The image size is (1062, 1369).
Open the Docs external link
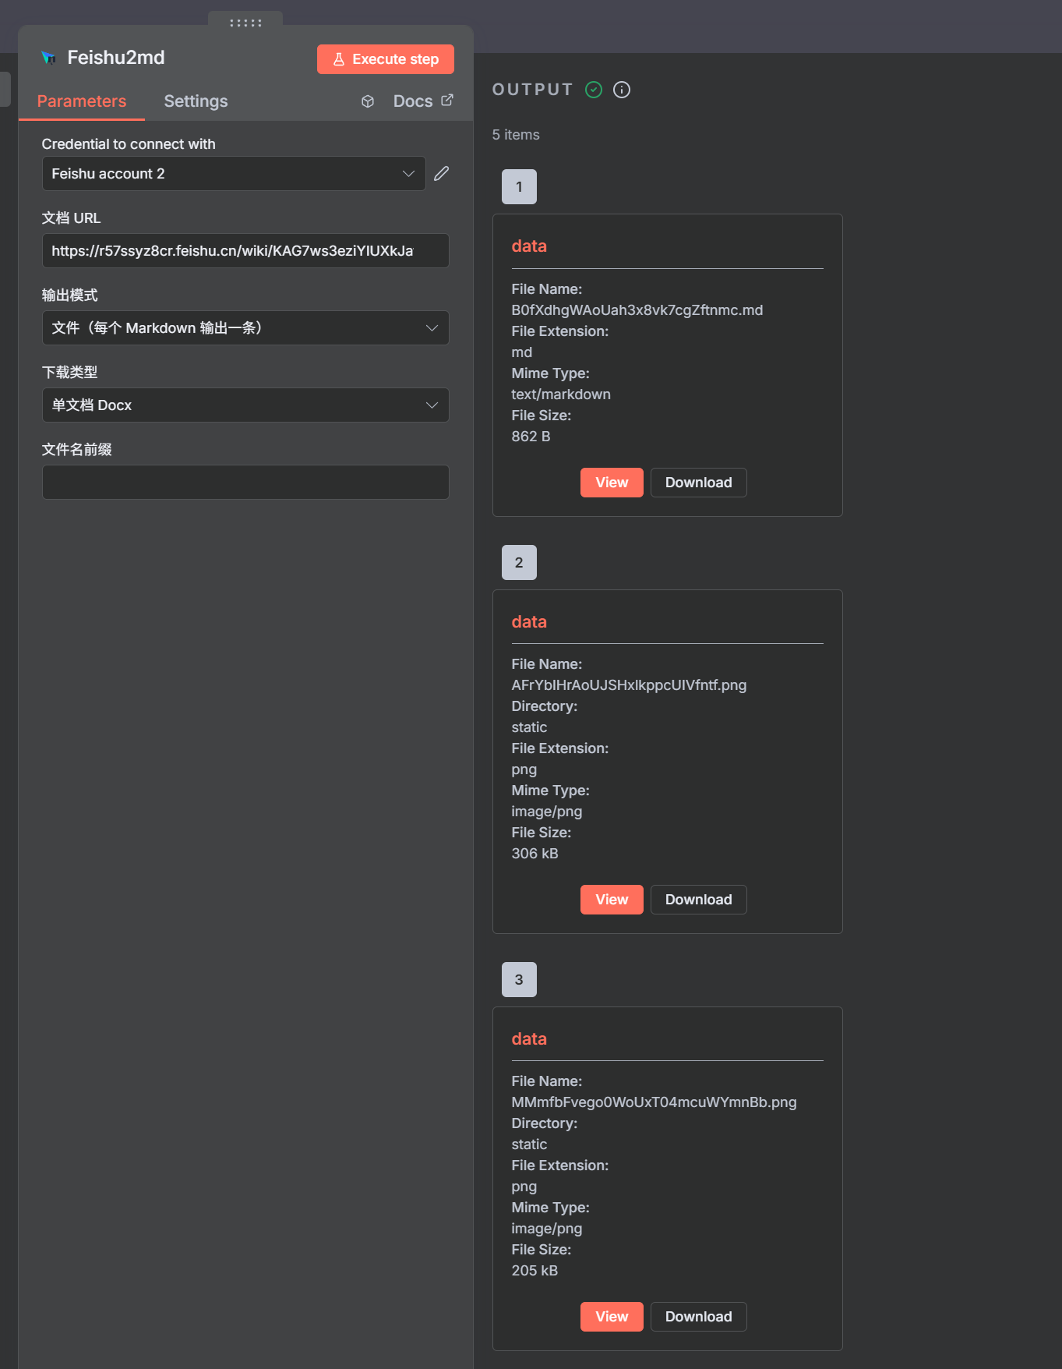(423, 101)
